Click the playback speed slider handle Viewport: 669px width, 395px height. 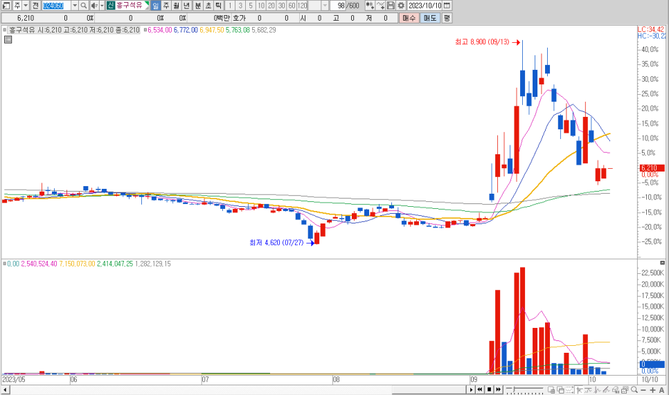[514, 389]
